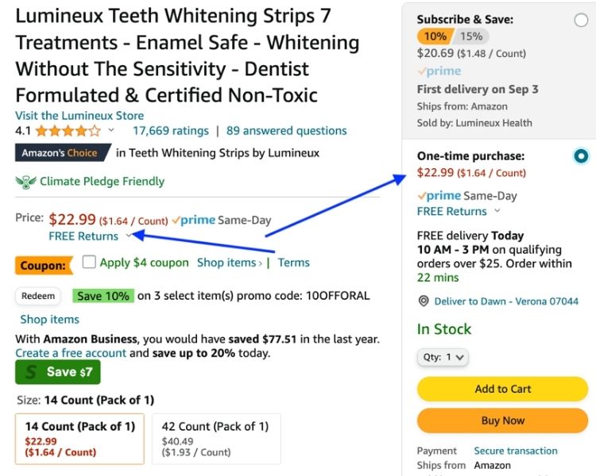Select the One-time purchase radio button
This screenshot has width=596, height=476.
(581, 156)
